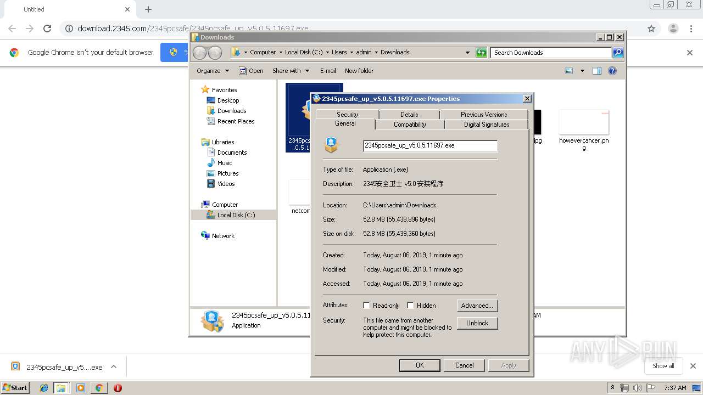
Task: Click Explorer forward button in Downloads window
Action: tap(215, 53)
